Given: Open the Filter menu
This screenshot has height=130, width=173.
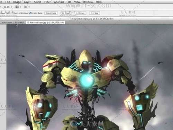Looking at the screenshot, I should 47,2.
